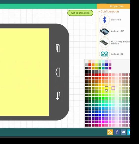139x144 pixels.
Task: Tap the phone recent apps icon
Action: point(58,48)
